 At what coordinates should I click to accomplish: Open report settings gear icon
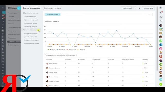click(x=139, y=8)
